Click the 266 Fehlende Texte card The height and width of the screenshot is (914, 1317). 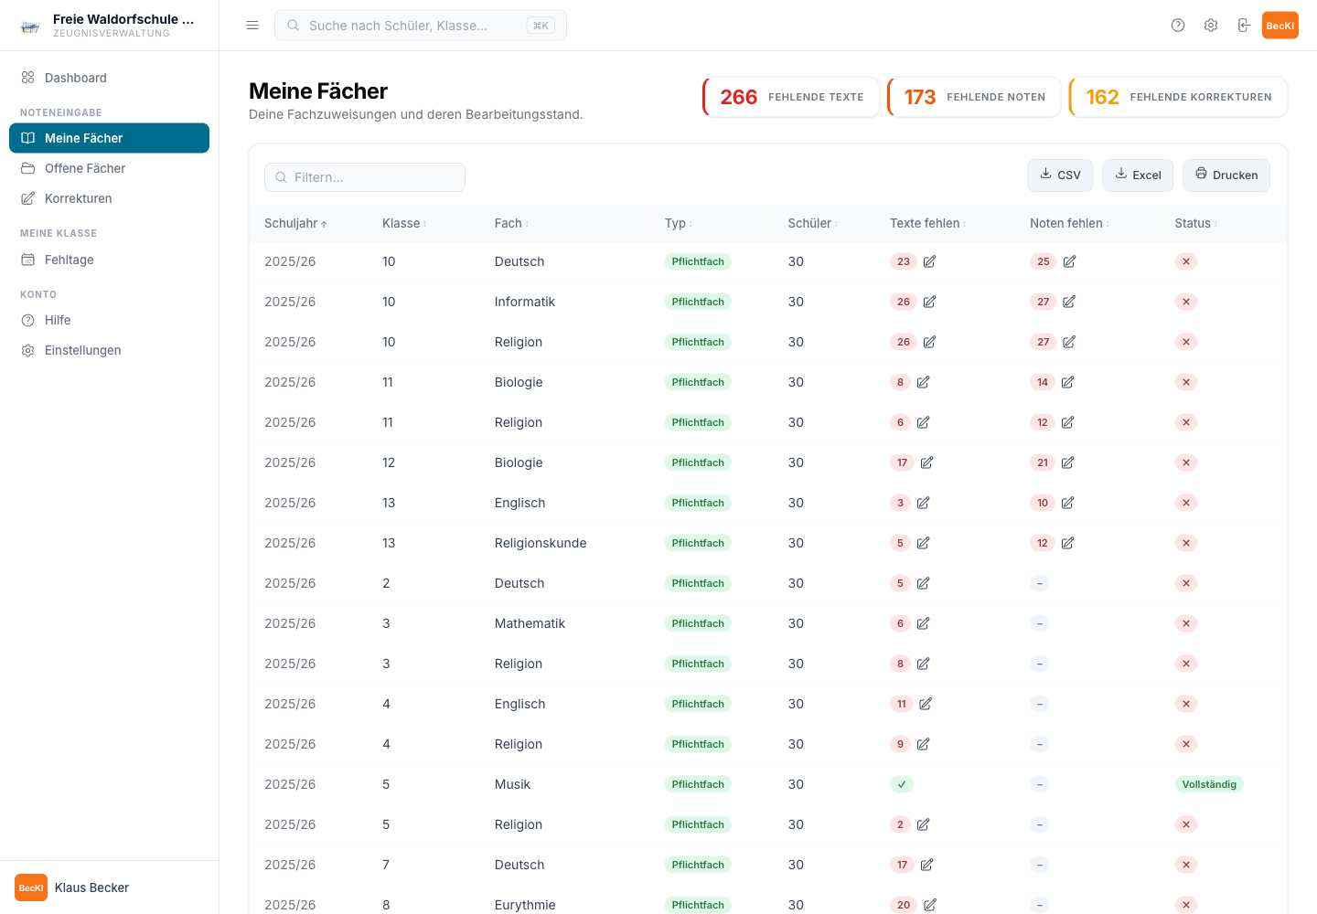click(791, 97)
